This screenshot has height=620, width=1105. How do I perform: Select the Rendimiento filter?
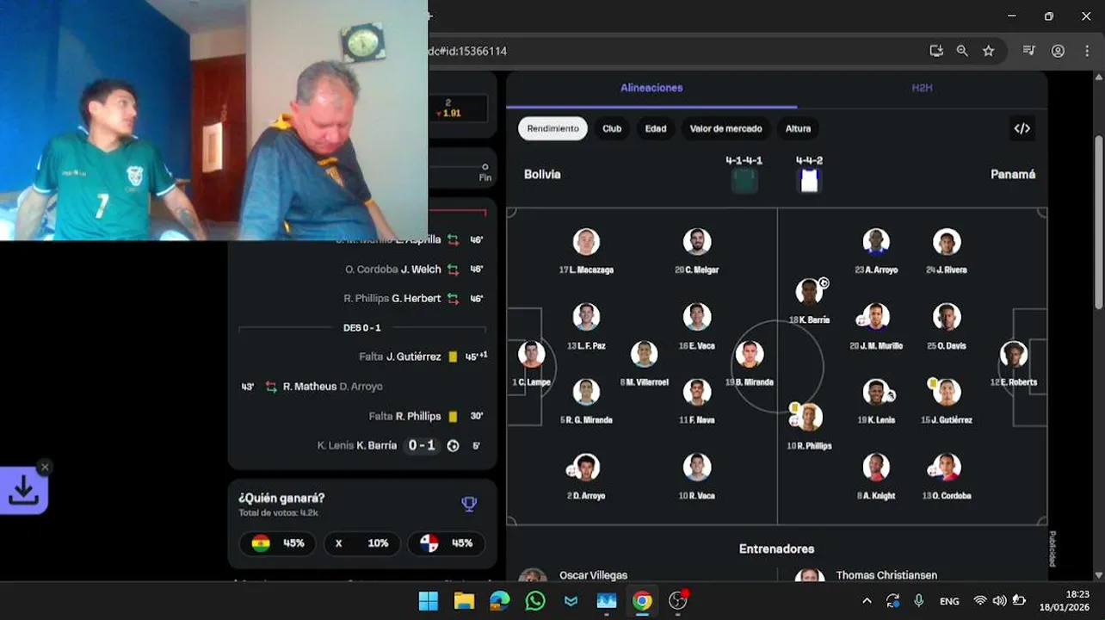coord(552,128)
